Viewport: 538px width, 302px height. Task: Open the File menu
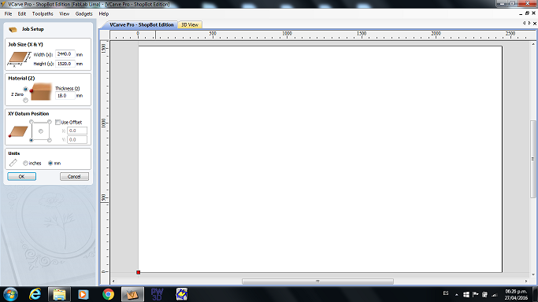click(x=8, y=13)
